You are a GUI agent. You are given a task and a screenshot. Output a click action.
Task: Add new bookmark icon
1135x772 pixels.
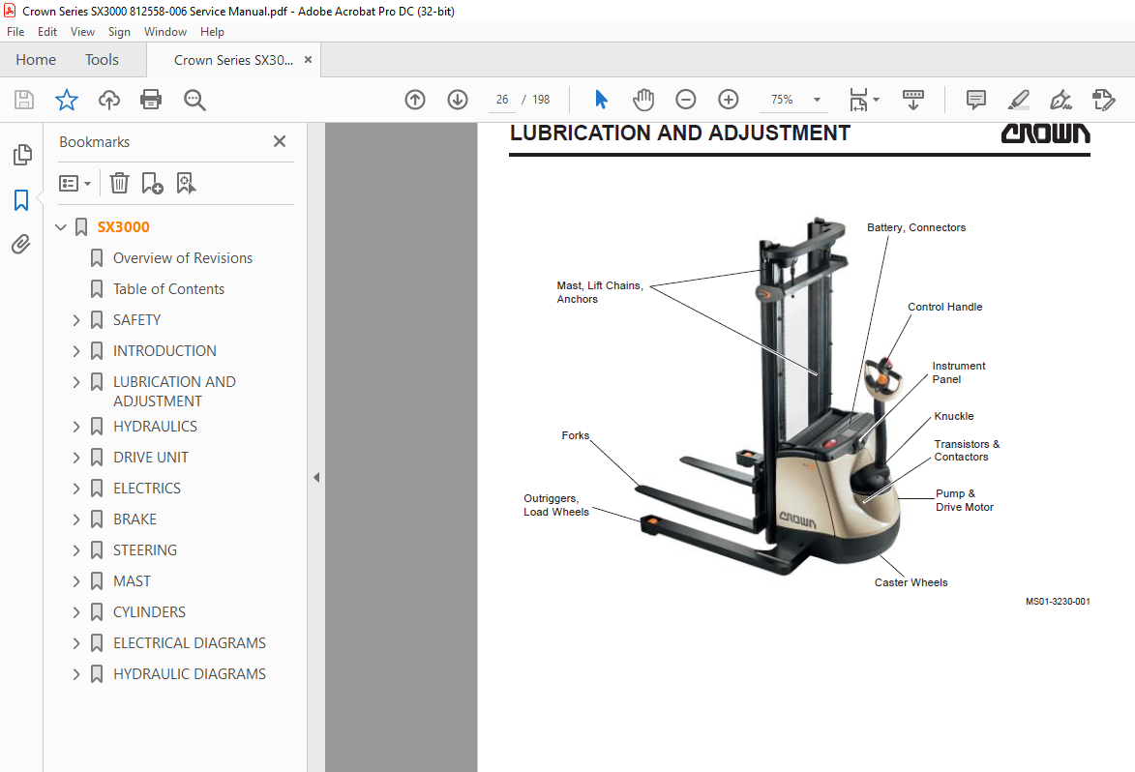coord(152,183)
